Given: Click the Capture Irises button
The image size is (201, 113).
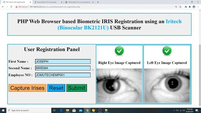Looking at the screenshot, I should (x=27, y=88).
